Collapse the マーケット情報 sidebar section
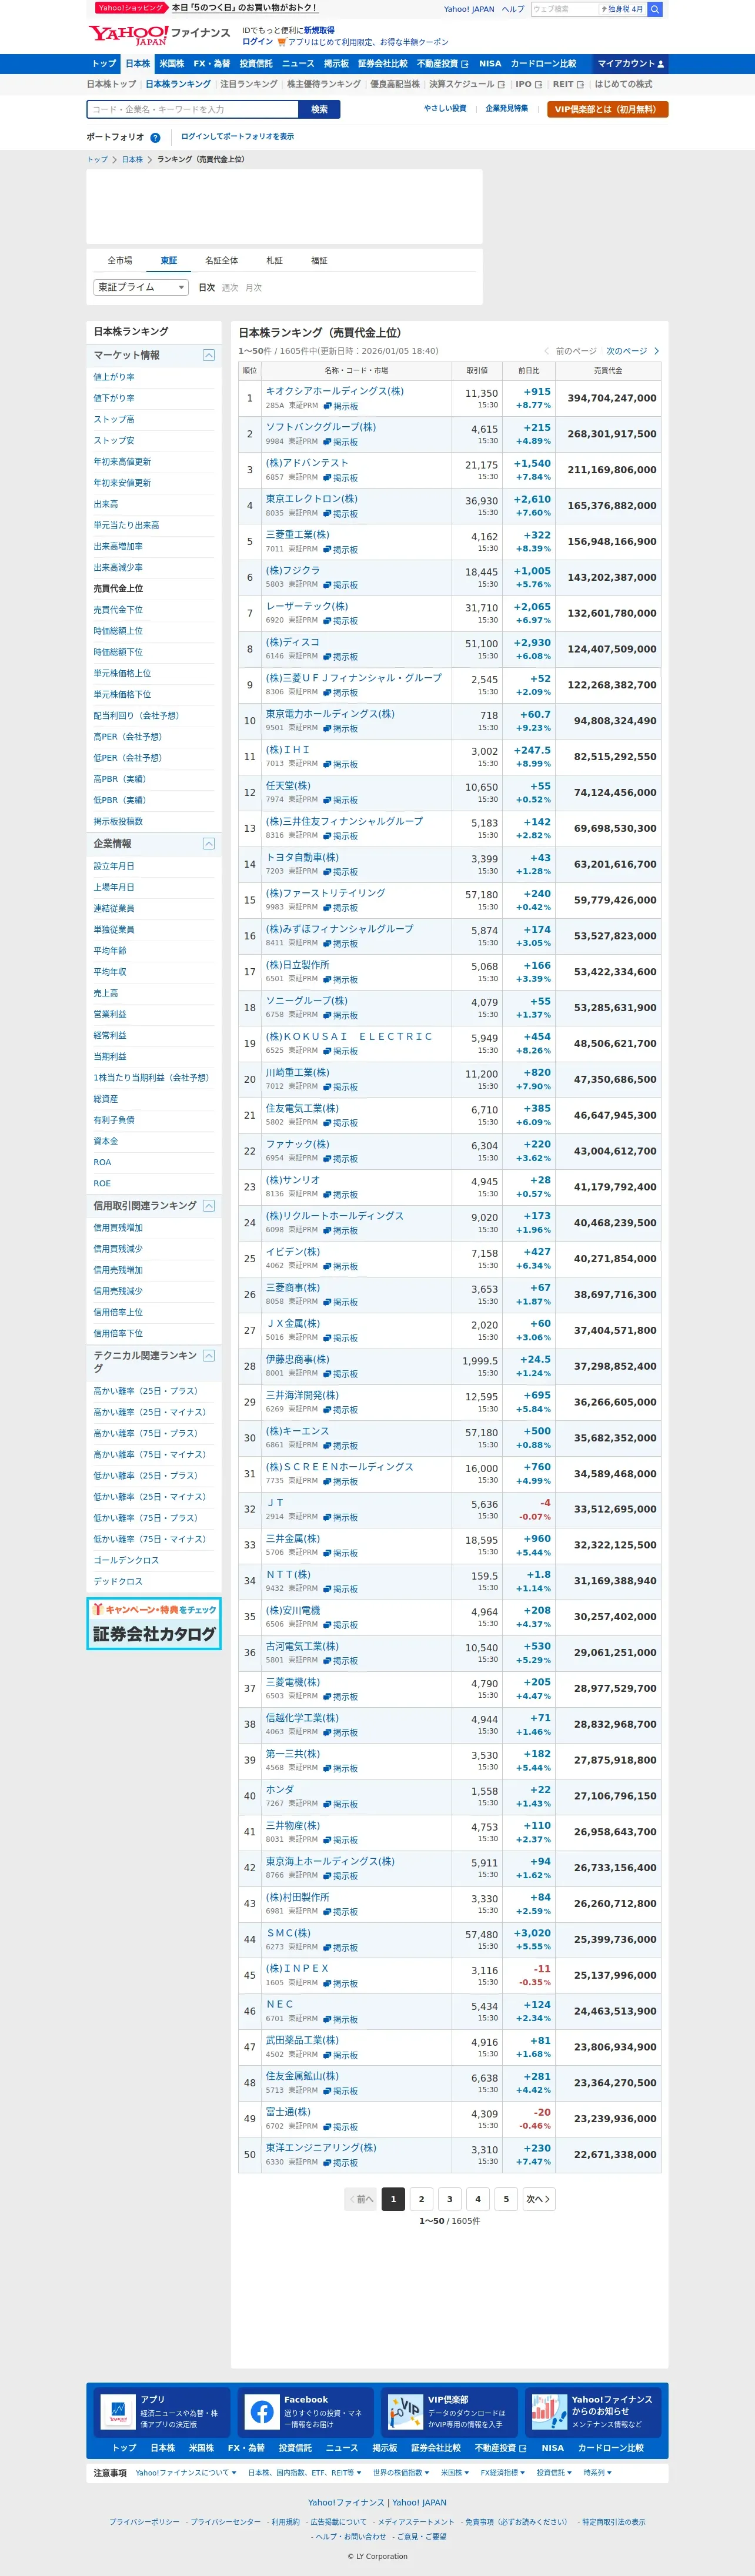Screen dimensions: 755x2576 pos(209,355)
